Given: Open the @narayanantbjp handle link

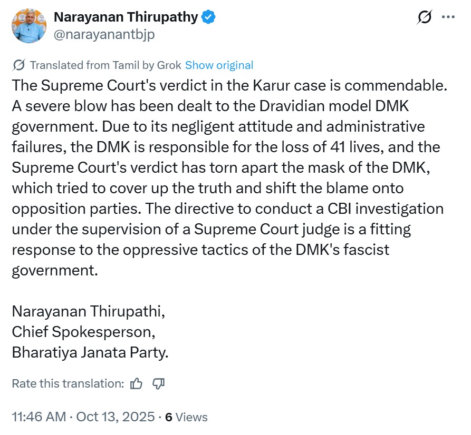Looking at the screenshot, I should pyautogui.click(x=104, y=34).
